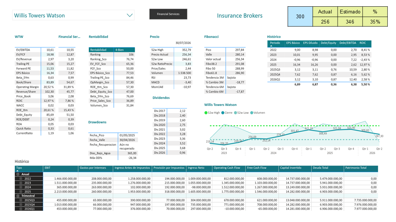Viewport: 396px width, 222px height.
Task: Select the 52w High price row
Action: click(x=171, y=50)
